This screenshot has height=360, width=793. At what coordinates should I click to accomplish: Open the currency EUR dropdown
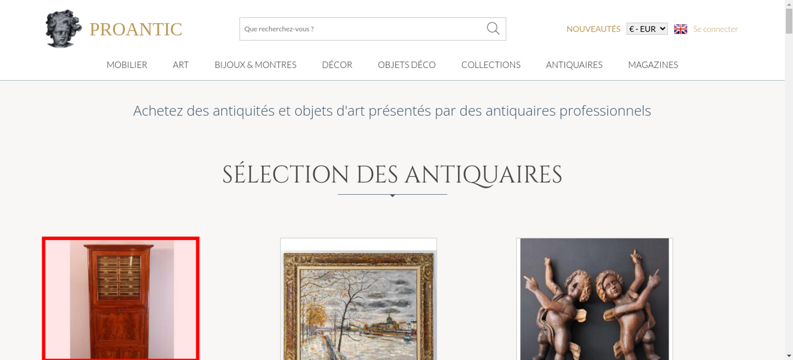(x=647, y=29)
